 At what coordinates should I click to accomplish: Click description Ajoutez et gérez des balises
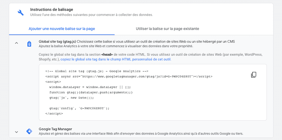(x=141, y=134)
